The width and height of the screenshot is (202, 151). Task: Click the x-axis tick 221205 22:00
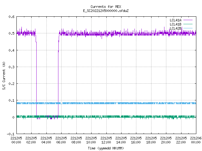[x=181, y=140]
